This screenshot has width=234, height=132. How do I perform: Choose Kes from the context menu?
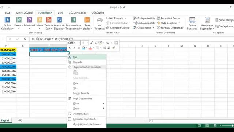(x=87, y=57)
